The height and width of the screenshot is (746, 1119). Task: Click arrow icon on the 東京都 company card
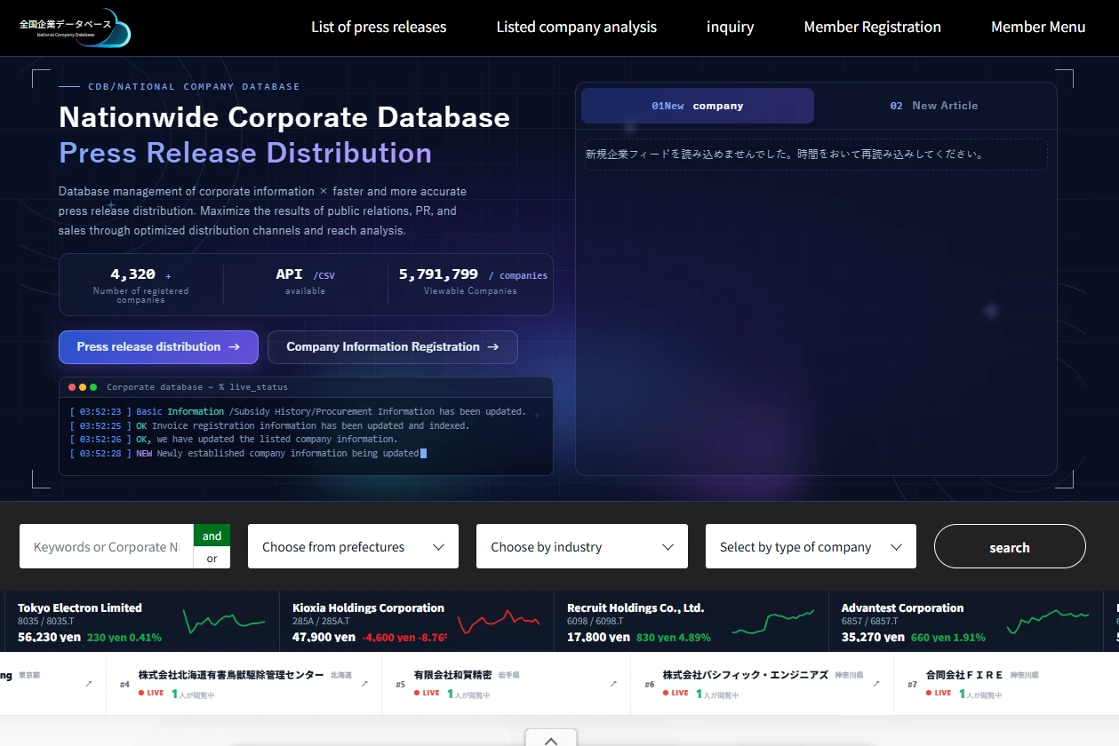tap(89, 684)
